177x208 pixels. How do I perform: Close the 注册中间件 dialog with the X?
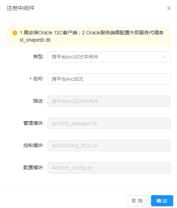[x=169, y=8]
